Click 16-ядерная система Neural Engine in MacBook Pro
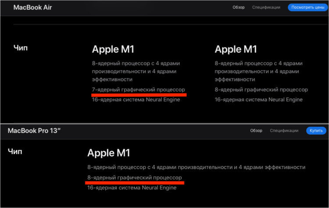329x208 pixels. coord(132,188)
